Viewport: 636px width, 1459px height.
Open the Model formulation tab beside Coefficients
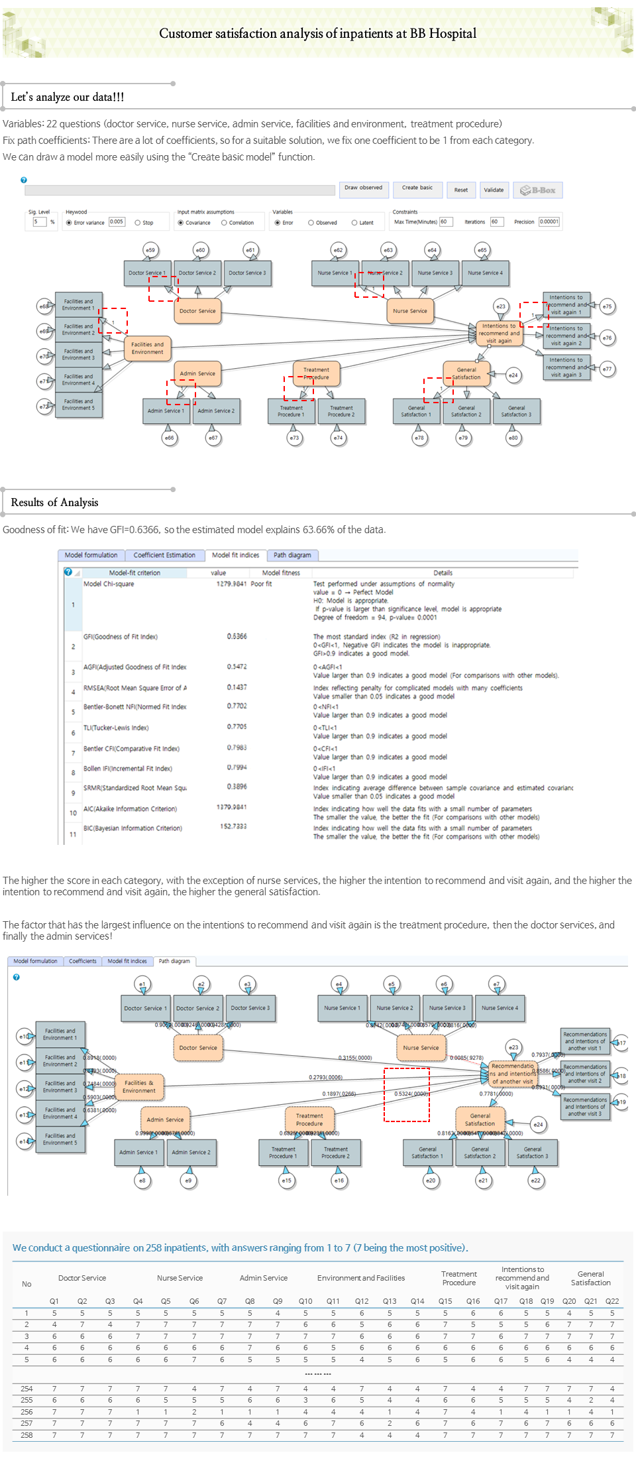pos(35,961)
